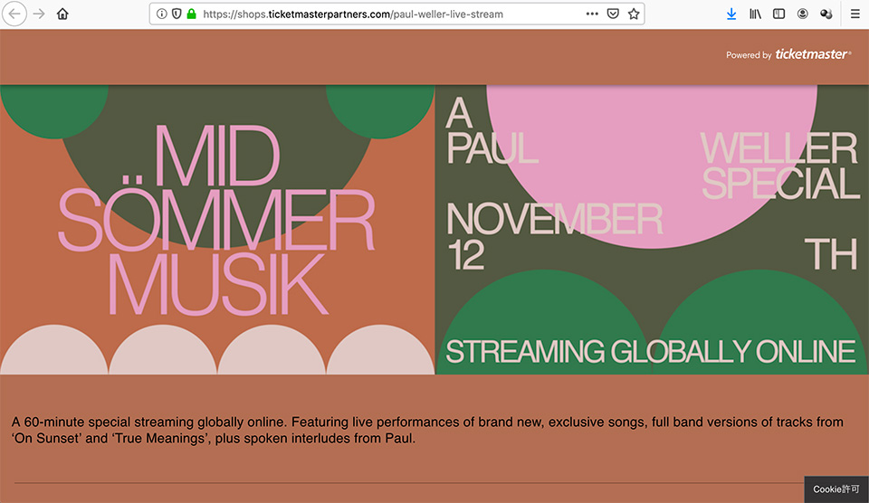Screen dimensions: 869x503
Task: Click the forward navigation arrow
Action: (x=39, y=14)
